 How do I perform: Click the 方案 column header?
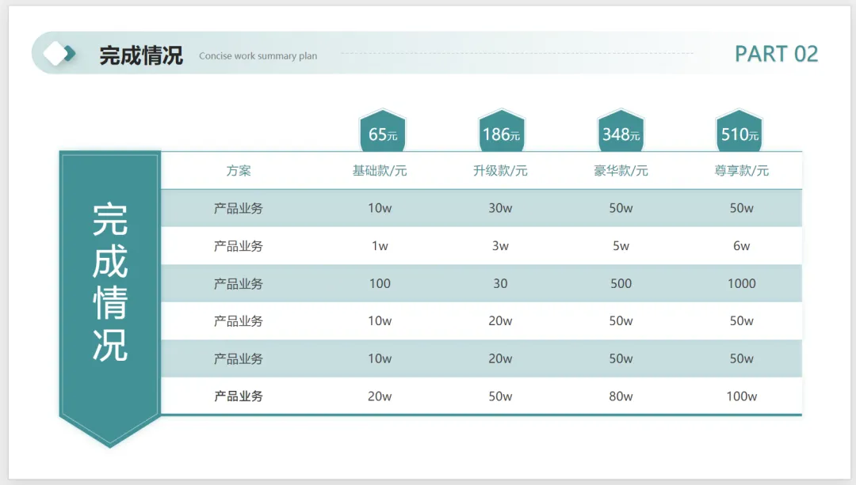239,171
